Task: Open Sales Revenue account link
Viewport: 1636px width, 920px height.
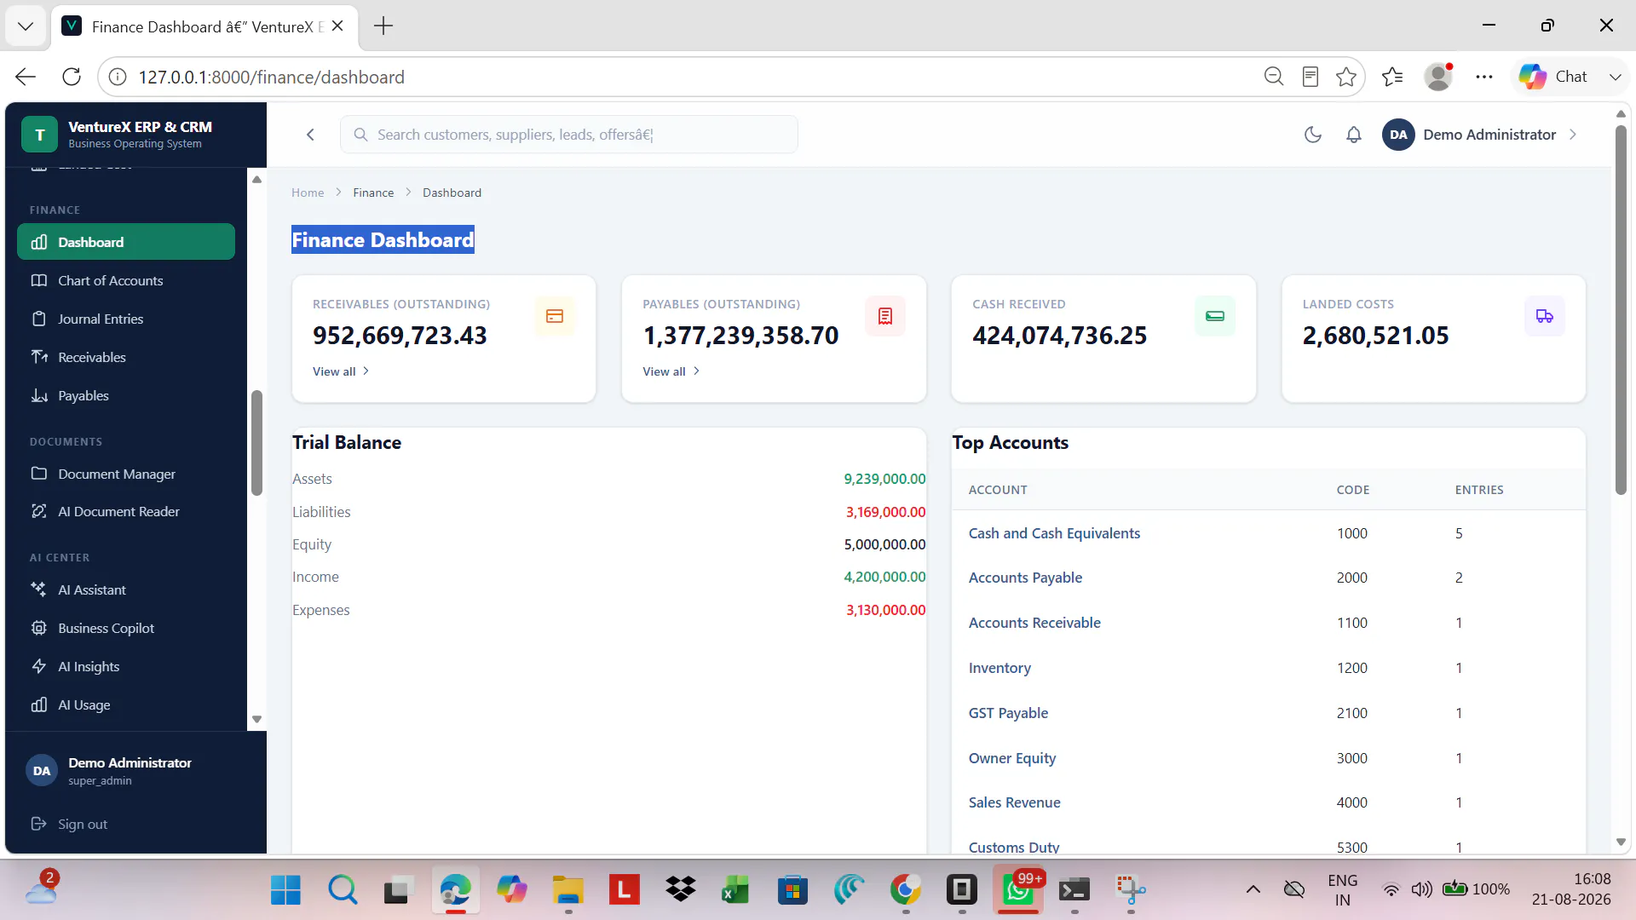Action: (1015, 802)
